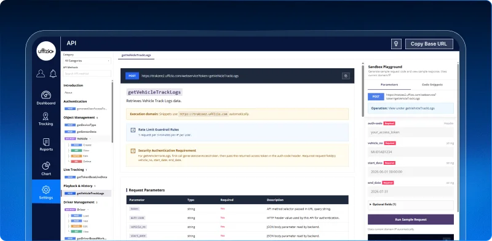
Task: Click the 'token' parameter cell
Action: 134,208
